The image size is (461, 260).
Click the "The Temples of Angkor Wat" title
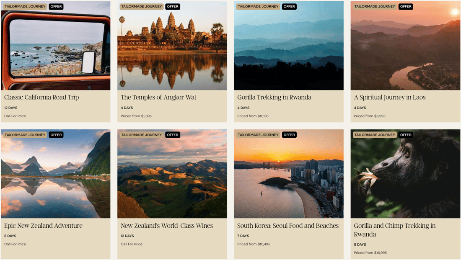[158, 97]
